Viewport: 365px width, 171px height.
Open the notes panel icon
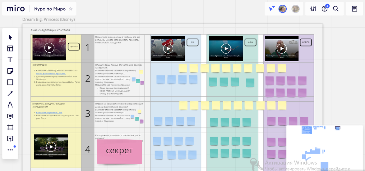[354, 9]
